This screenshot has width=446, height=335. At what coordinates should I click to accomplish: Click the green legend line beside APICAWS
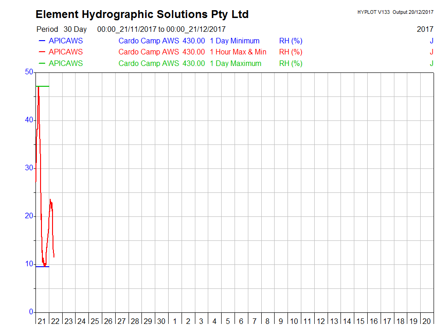pos(41,64)
